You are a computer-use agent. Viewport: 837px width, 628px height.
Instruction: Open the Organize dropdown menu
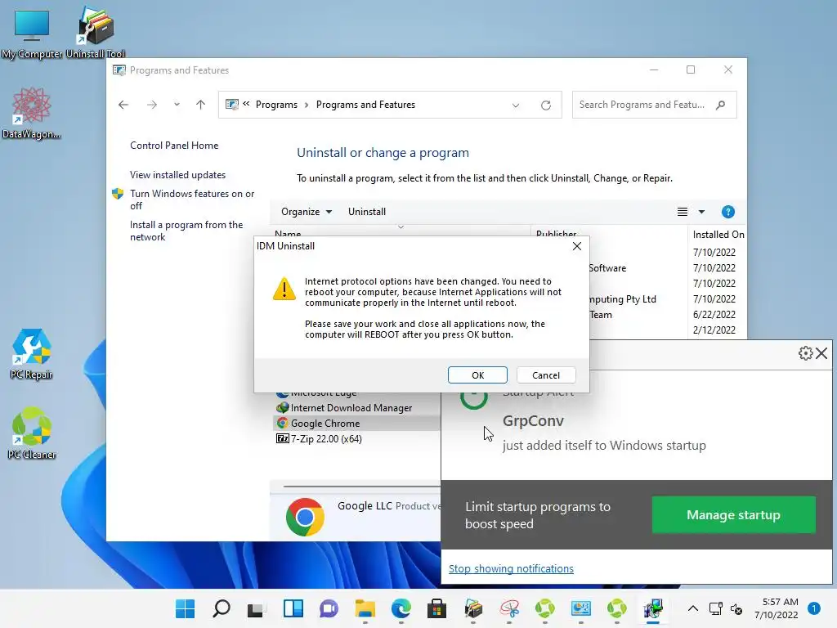[x=307, y=212]
